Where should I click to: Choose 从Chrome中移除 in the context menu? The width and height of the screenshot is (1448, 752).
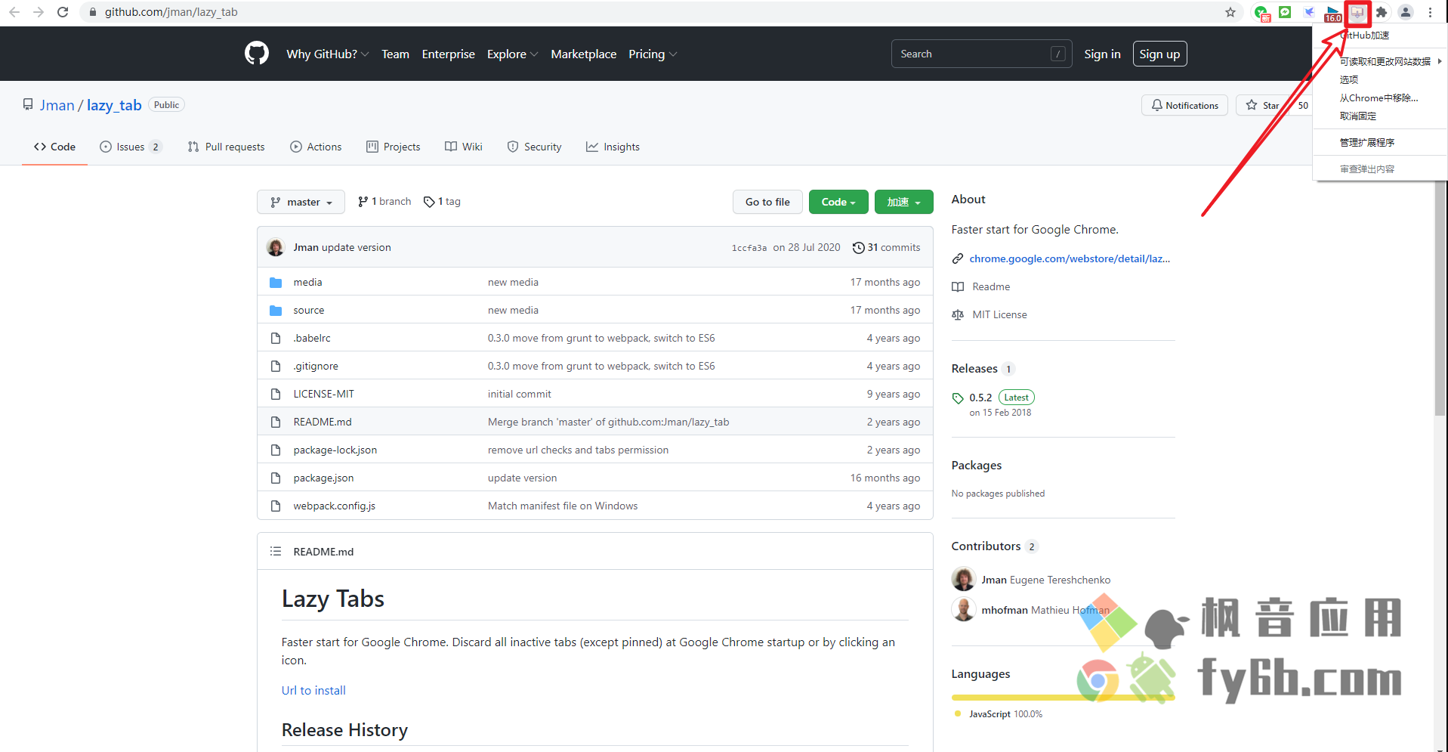[1379, 97]
